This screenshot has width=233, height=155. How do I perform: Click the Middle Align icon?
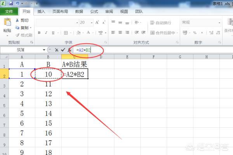pyautogui.click(x=120, y=22)
